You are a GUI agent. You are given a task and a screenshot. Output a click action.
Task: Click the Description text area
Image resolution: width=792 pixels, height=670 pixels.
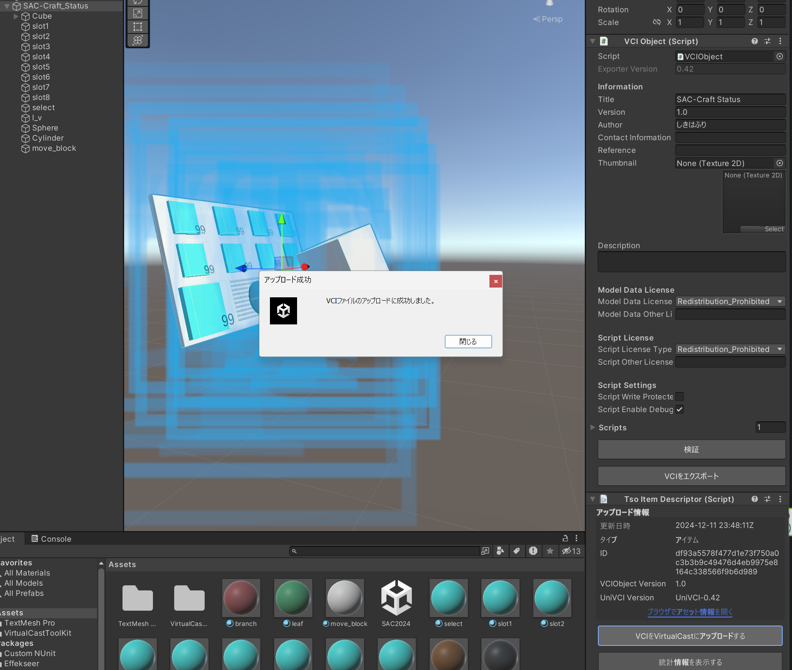[x=692, y=262]
